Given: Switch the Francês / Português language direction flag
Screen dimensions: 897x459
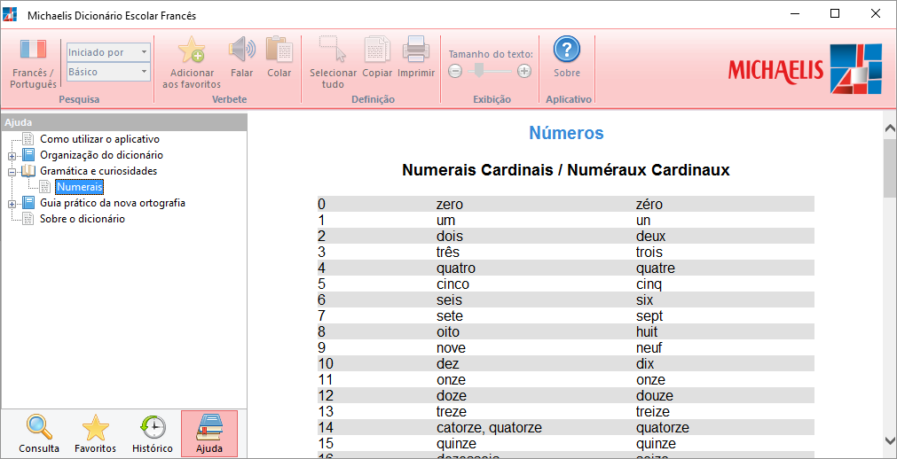Looking at the screenshot, I should [33, 49].
